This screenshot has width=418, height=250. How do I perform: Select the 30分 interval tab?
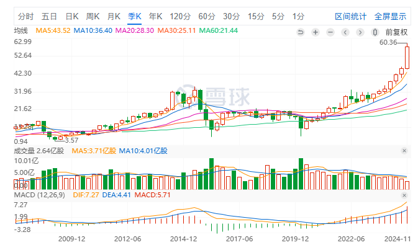[232, 17]
